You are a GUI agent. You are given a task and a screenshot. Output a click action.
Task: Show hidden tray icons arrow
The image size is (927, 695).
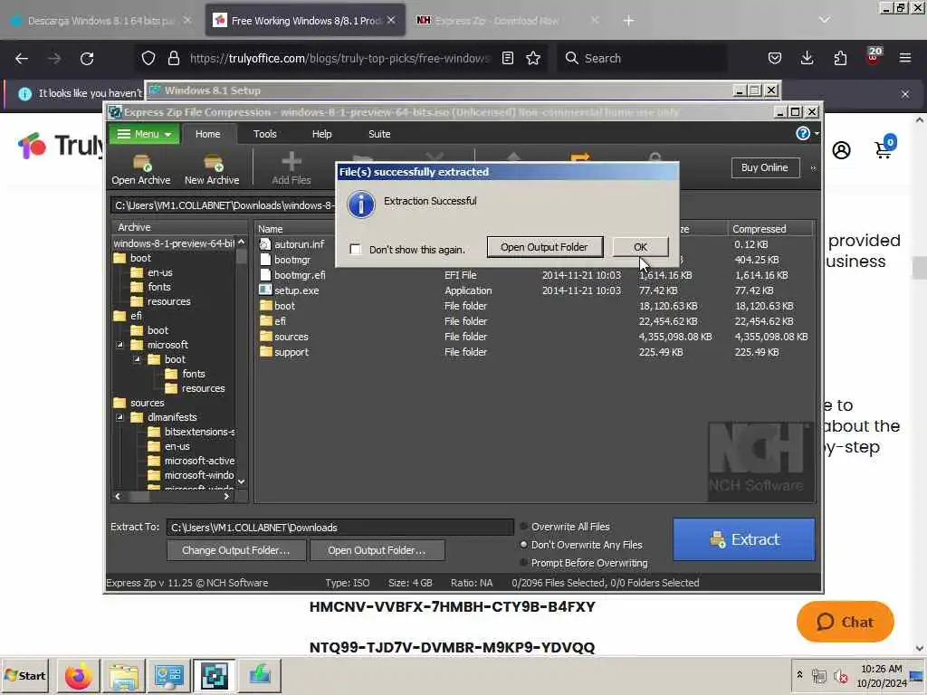800,674
